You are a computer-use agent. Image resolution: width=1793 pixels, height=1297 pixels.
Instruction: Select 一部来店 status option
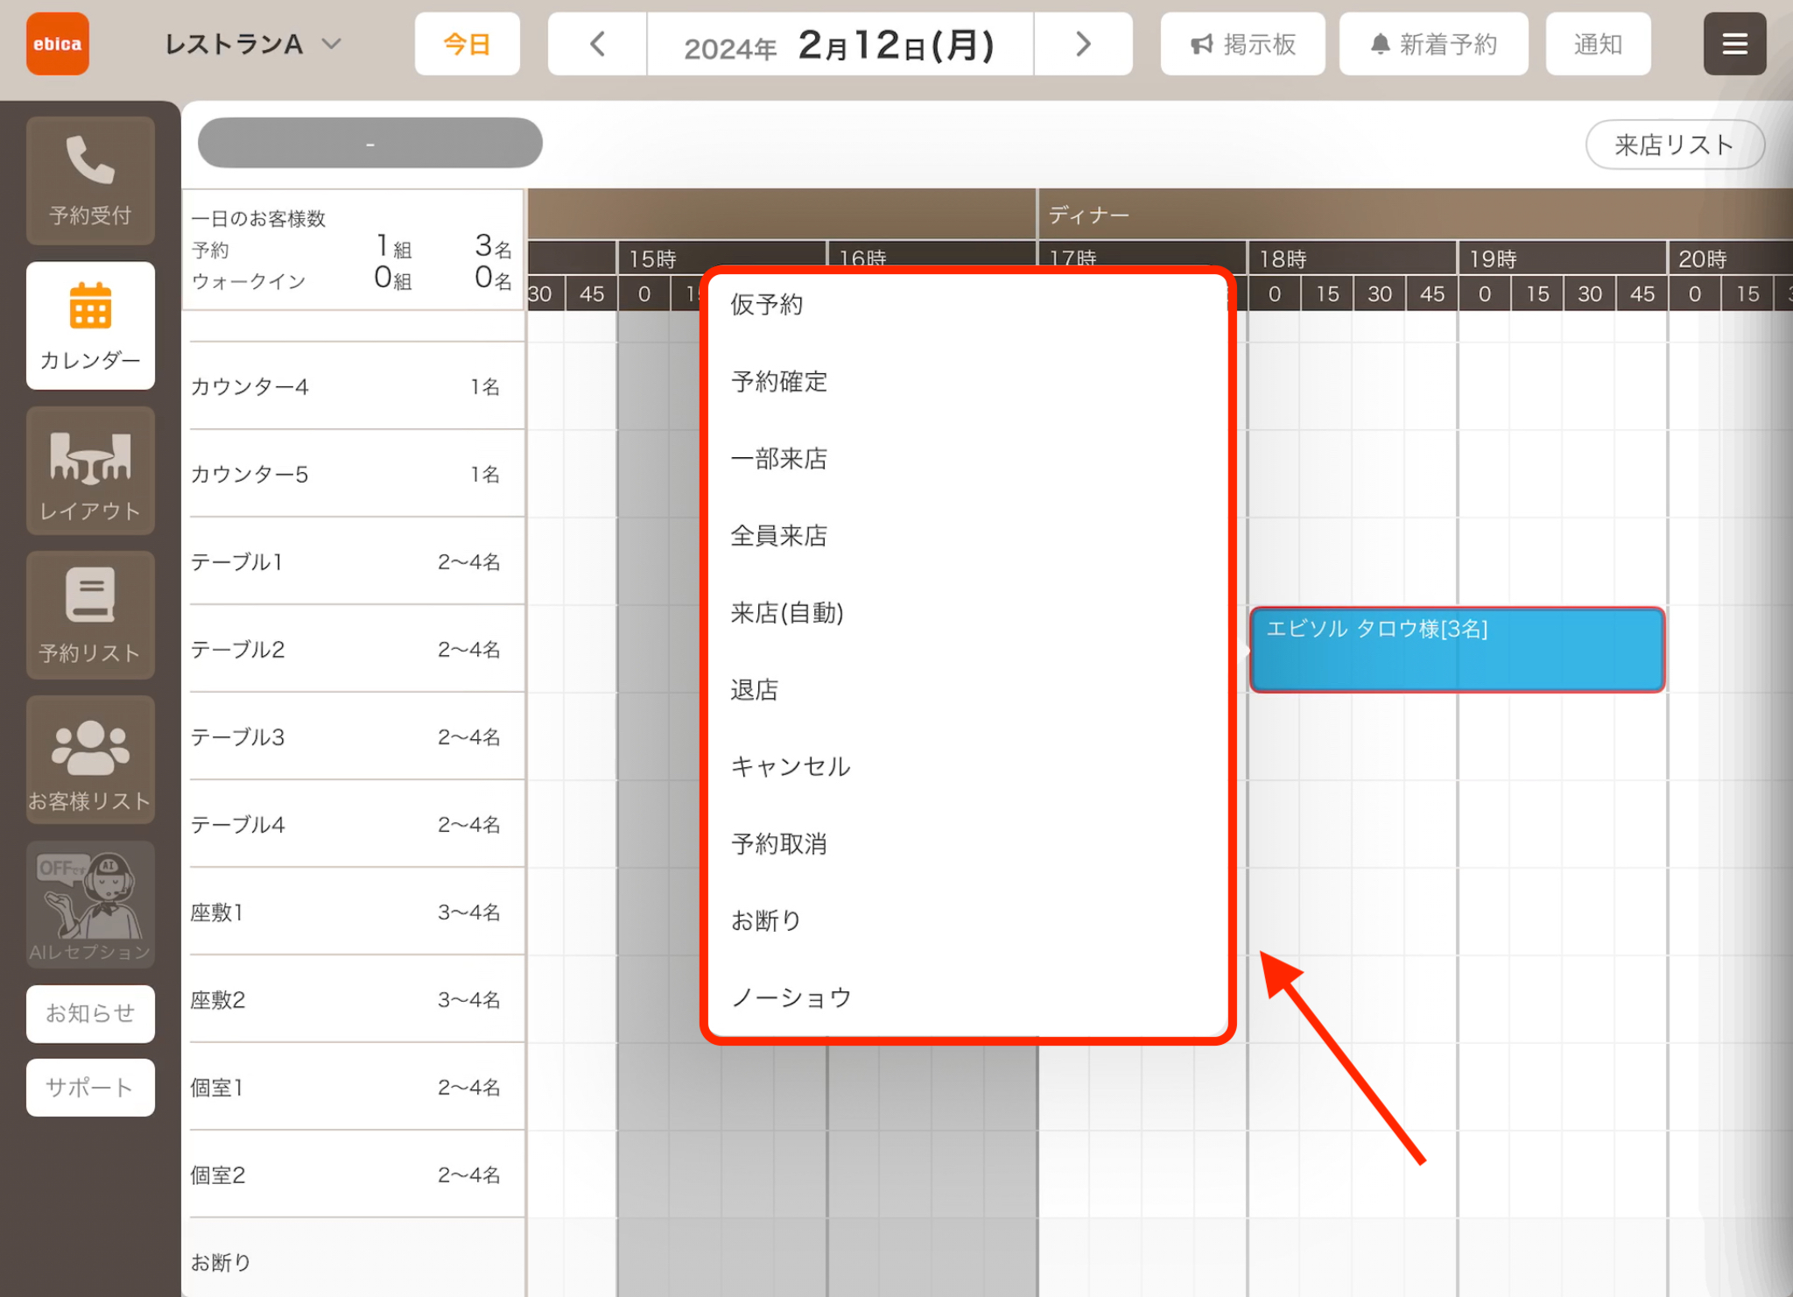(967, 459)
